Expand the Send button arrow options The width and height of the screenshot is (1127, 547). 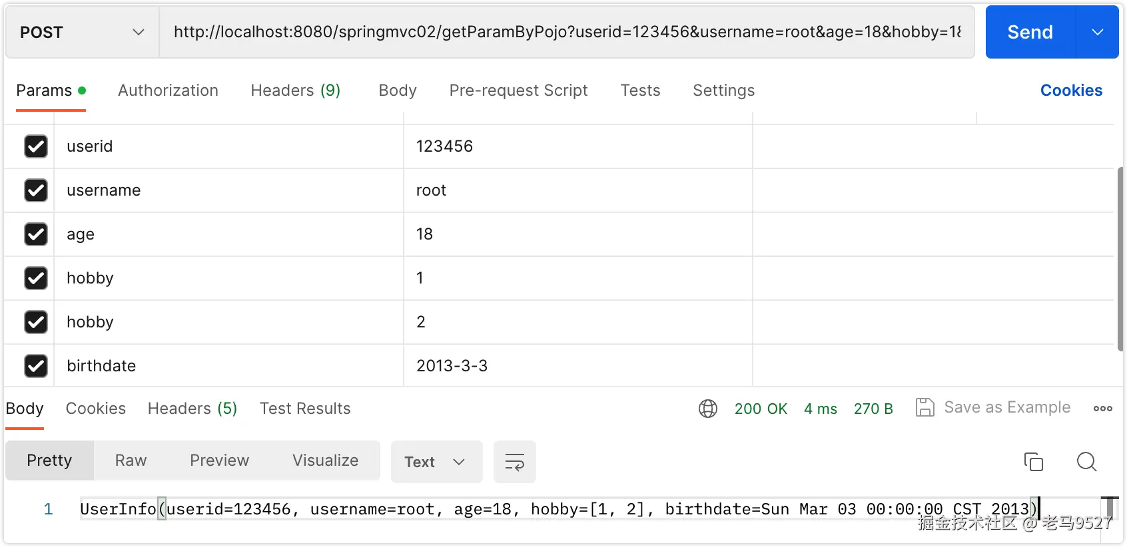pyautogui.click(x=1098, y=32)
